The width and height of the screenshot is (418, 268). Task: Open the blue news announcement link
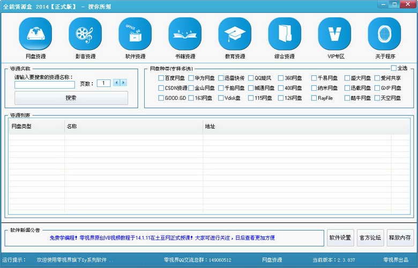(162, 237)
